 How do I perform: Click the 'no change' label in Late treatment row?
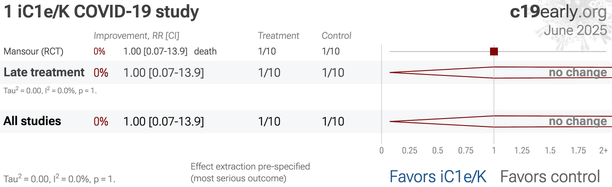(577, 72)
